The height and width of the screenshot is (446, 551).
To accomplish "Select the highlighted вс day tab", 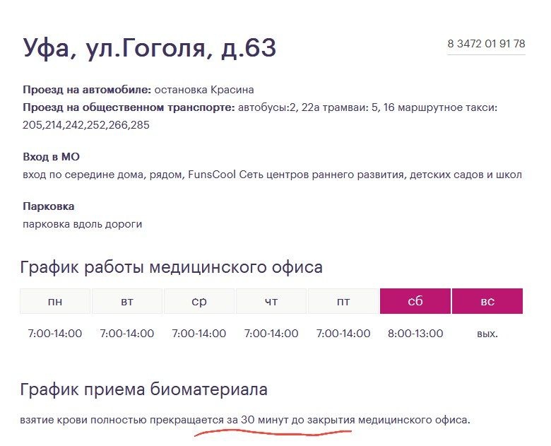I will [x=487, y=301].
